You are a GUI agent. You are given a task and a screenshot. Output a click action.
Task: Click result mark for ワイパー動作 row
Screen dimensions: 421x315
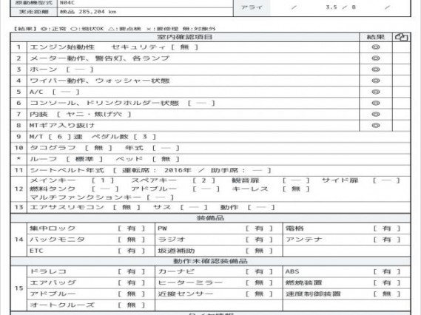tap(376, 81)
